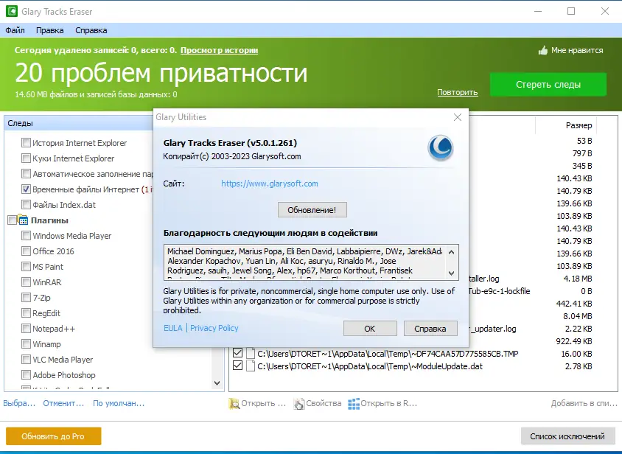
Task: Click credits list scroll-down arrow
Action: (x=452, y=273)
